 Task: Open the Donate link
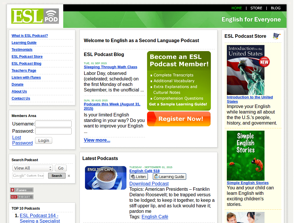click(x=18, y=84)
